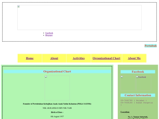
Task: Click the Birth of Date label
Action: pos(57,112)
